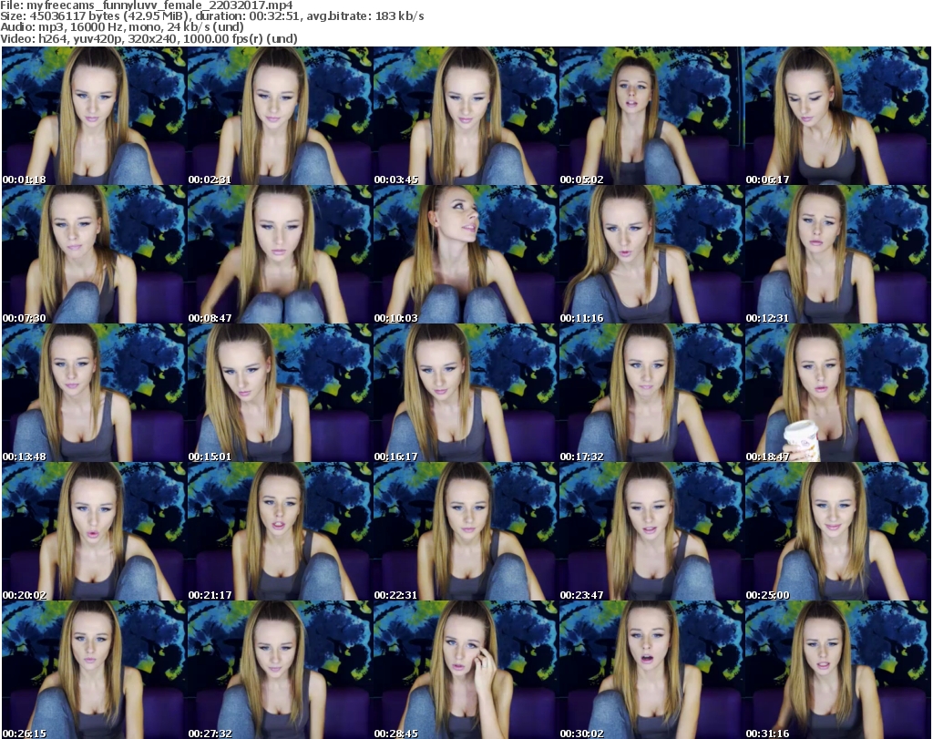
Task: Choose the frame marked 00:25:00
Action: pos(837,531)
